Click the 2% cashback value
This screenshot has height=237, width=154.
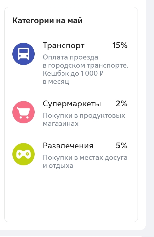[122, 104]
